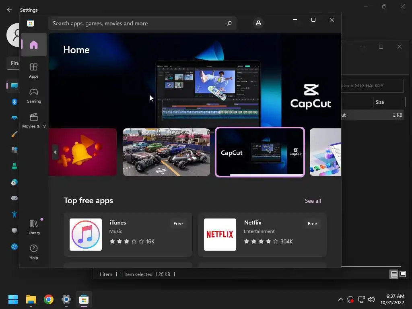Open Help in the Store sidebar
The image size is (412, 309).
click(34, 252)
